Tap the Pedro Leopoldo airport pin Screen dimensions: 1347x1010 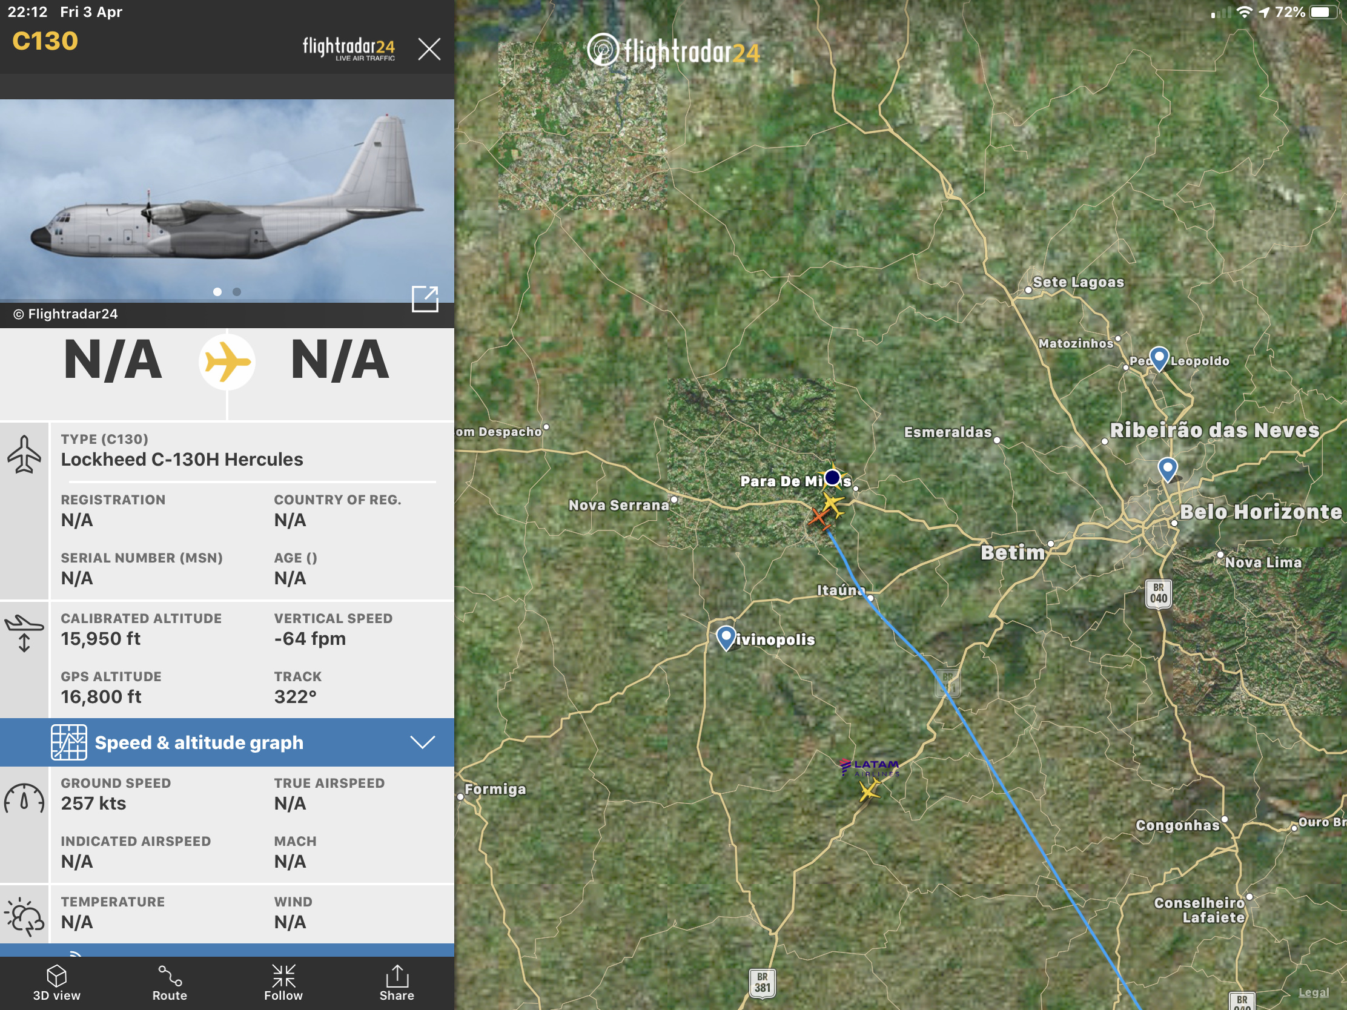[1159, 358]
